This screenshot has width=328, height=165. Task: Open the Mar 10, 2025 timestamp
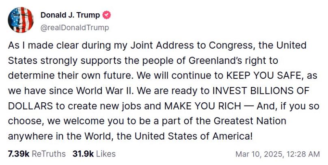tap(277, 154)
